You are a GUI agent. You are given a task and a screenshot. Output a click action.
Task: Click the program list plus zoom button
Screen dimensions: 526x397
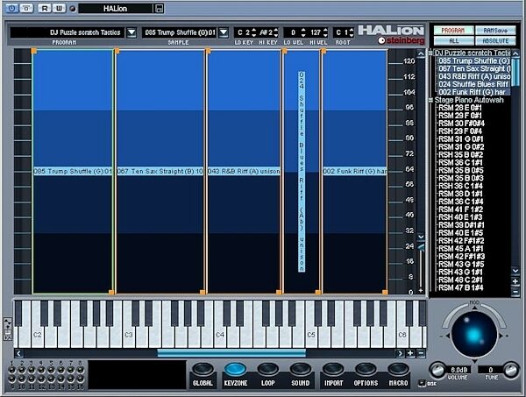(x=515, y=281)
